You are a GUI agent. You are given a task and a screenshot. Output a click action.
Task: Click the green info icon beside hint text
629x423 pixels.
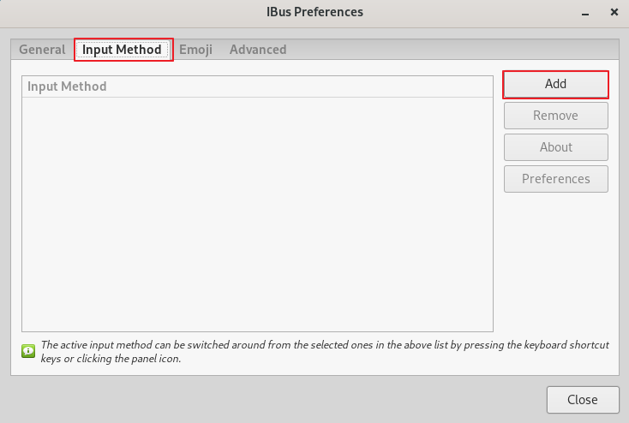pyautogui.click(x=27, y=350)
